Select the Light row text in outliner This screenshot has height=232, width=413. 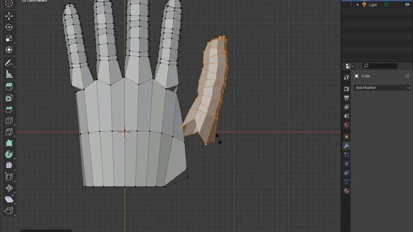coord(373,5)
